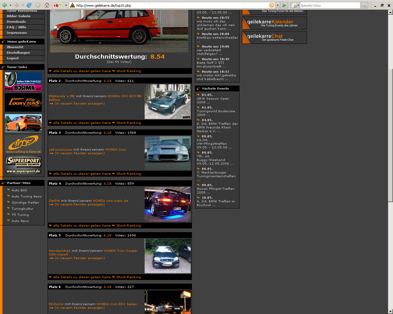Open the Loony Tuns tuner banner
Screen dimensions: 393x314
point(23,102)
